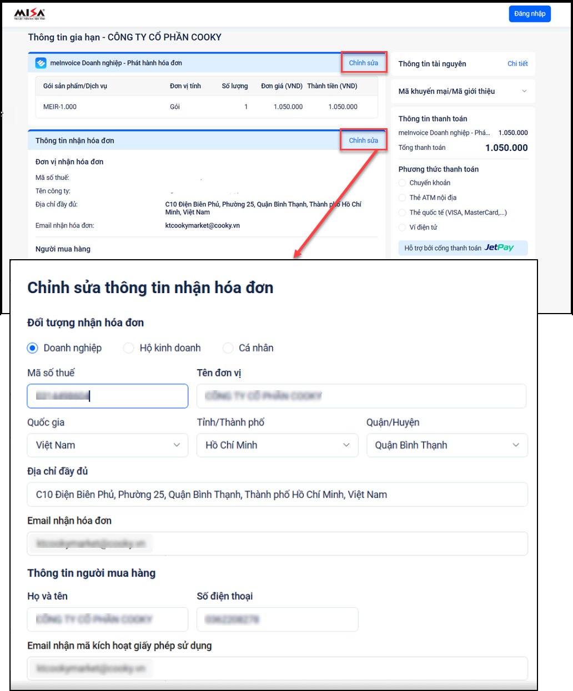Click the Tổng thanh toán 1.050.000 value
The width and height of the screenshot is (573, 691).
pyautogui.click(x=506, y=148)
